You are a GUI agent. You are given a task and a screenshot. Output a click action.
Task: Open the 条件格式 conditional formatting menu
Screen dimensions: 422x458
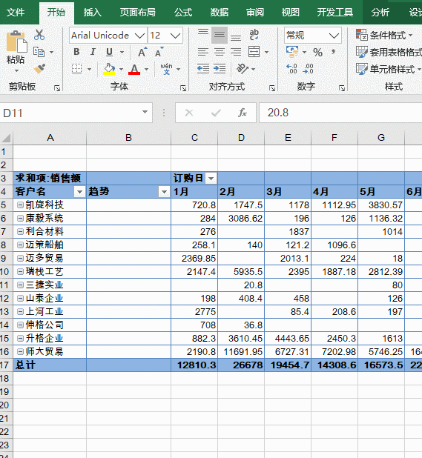click(x=384, y=35)
